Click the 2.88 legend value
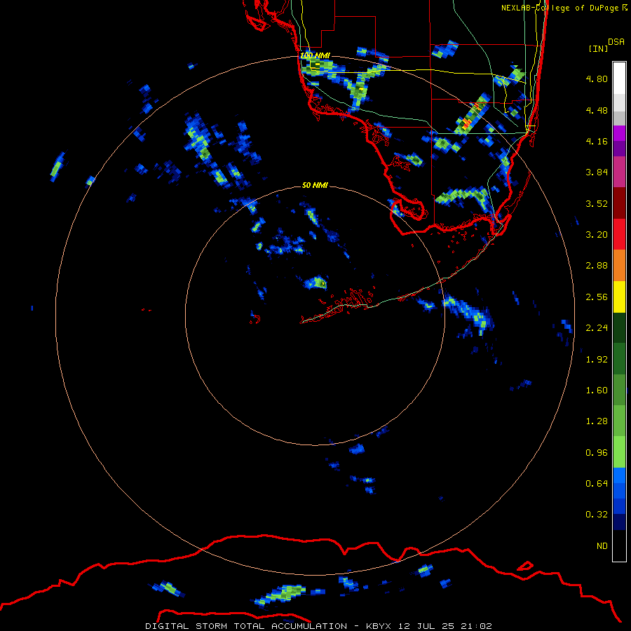631x631 pixels. click(x=597, y=266)
